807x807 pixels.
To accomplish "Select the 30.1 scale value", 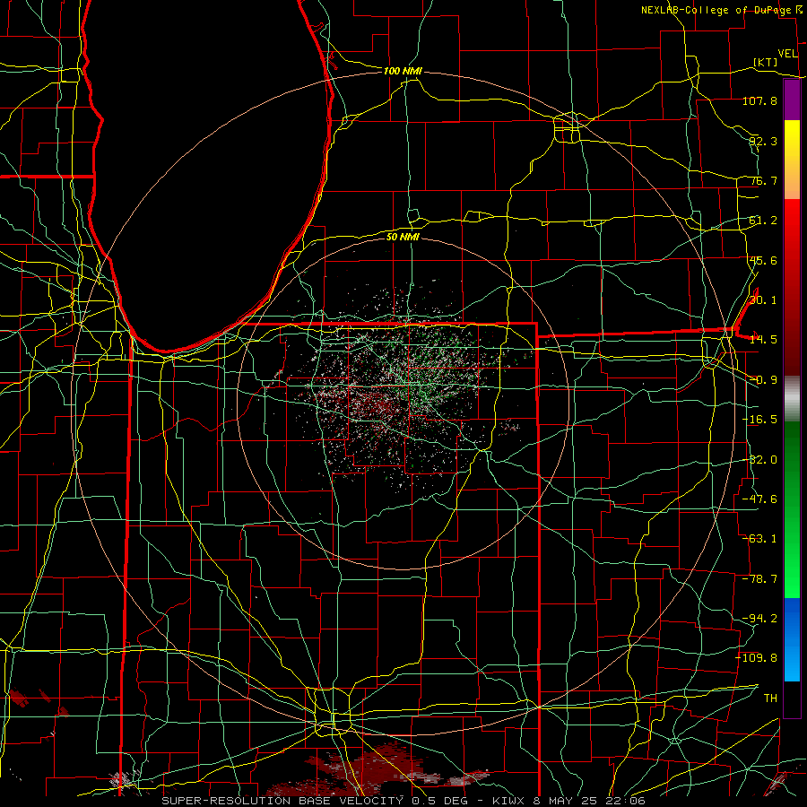I will point(763,300).
